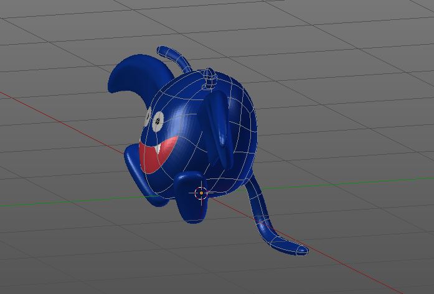The image size is (434, 294).
Task: Select the elongated arm on body side
Action: pos(220,129)
